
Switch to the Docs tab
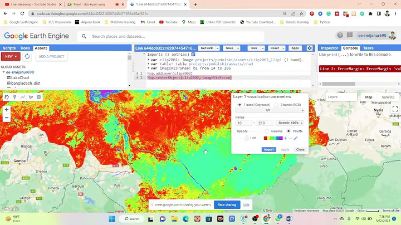[25, 48]
